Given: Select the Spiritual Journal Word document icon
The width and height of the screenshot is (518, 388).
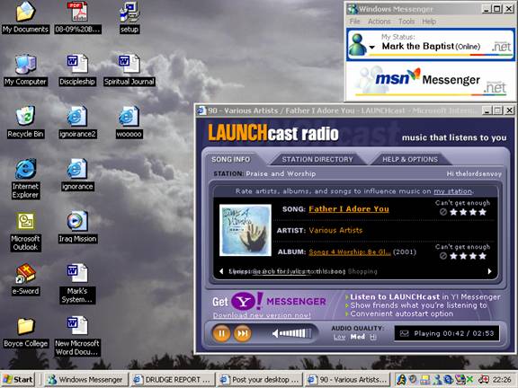Looking at the screenshot, I should (129, 70).
